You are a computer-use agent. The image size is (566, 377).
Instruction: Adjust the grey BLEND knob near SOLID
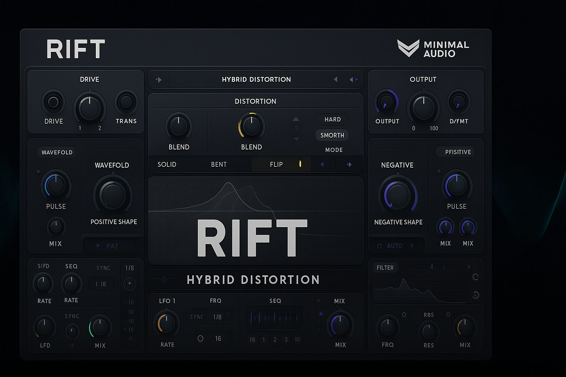pyautogui.click(x=178, y=126)
